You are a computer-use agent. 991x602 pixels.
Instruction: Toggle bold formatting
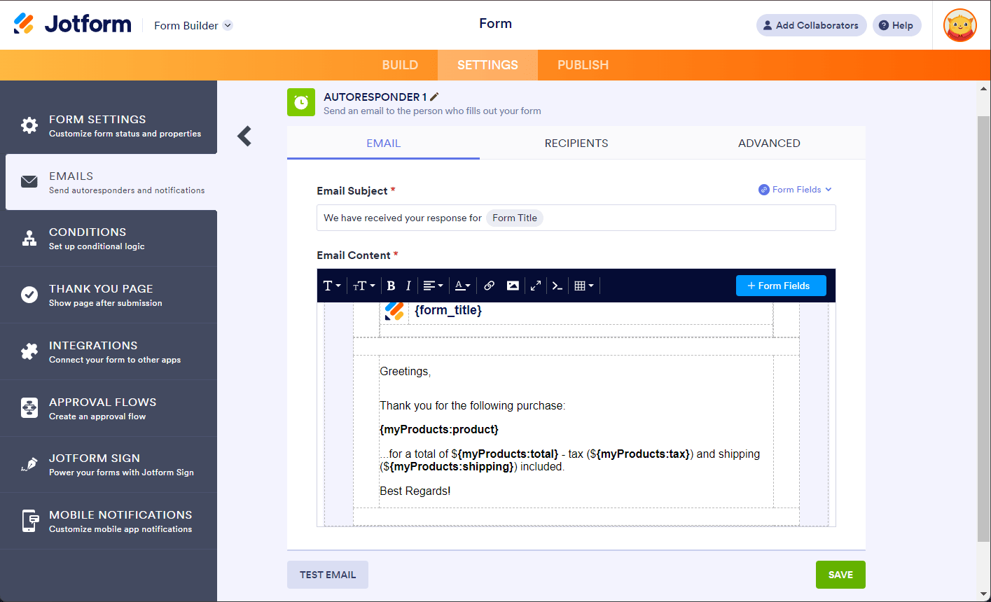pos(391,286)
